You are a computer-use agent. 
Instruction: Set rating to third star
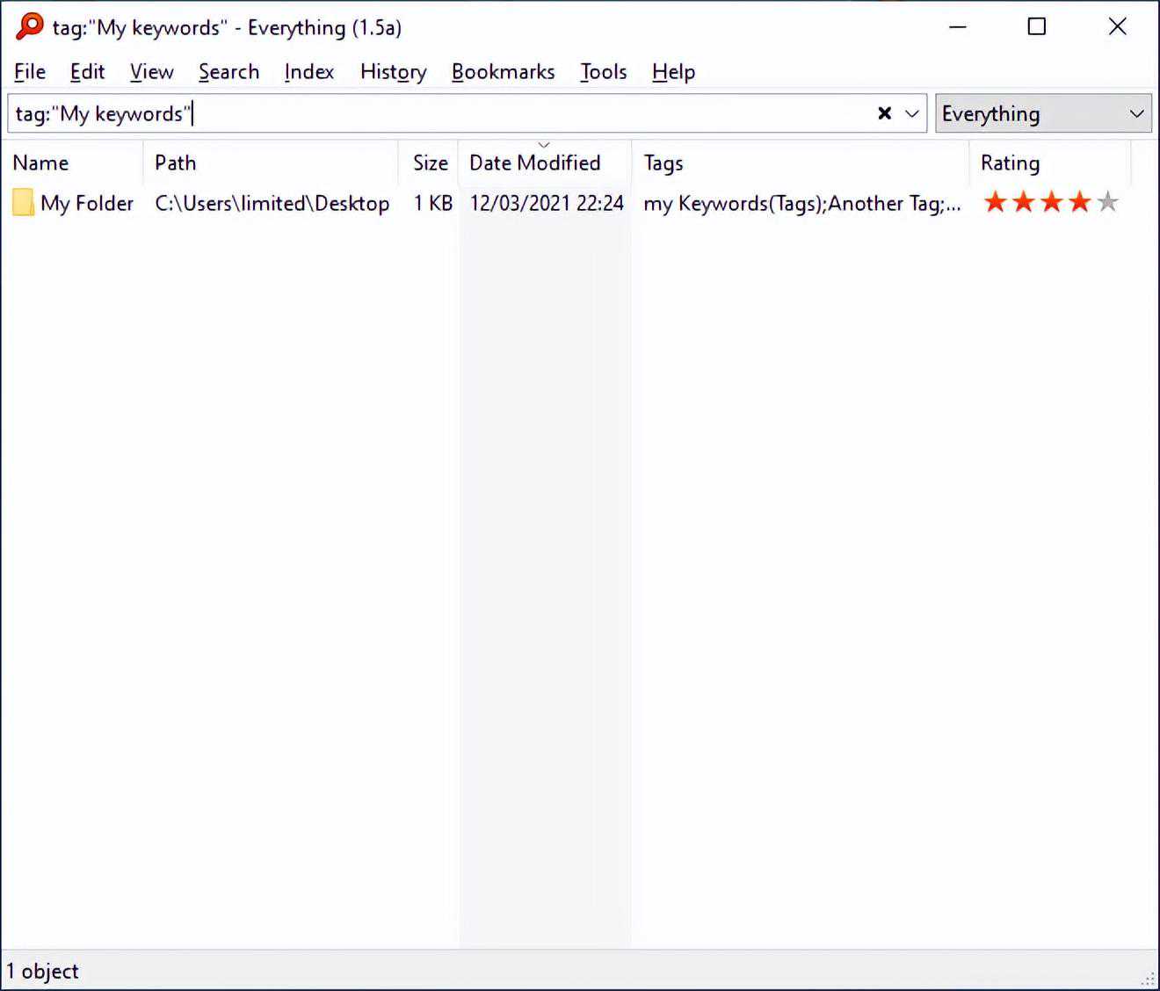click(1051, 203)
